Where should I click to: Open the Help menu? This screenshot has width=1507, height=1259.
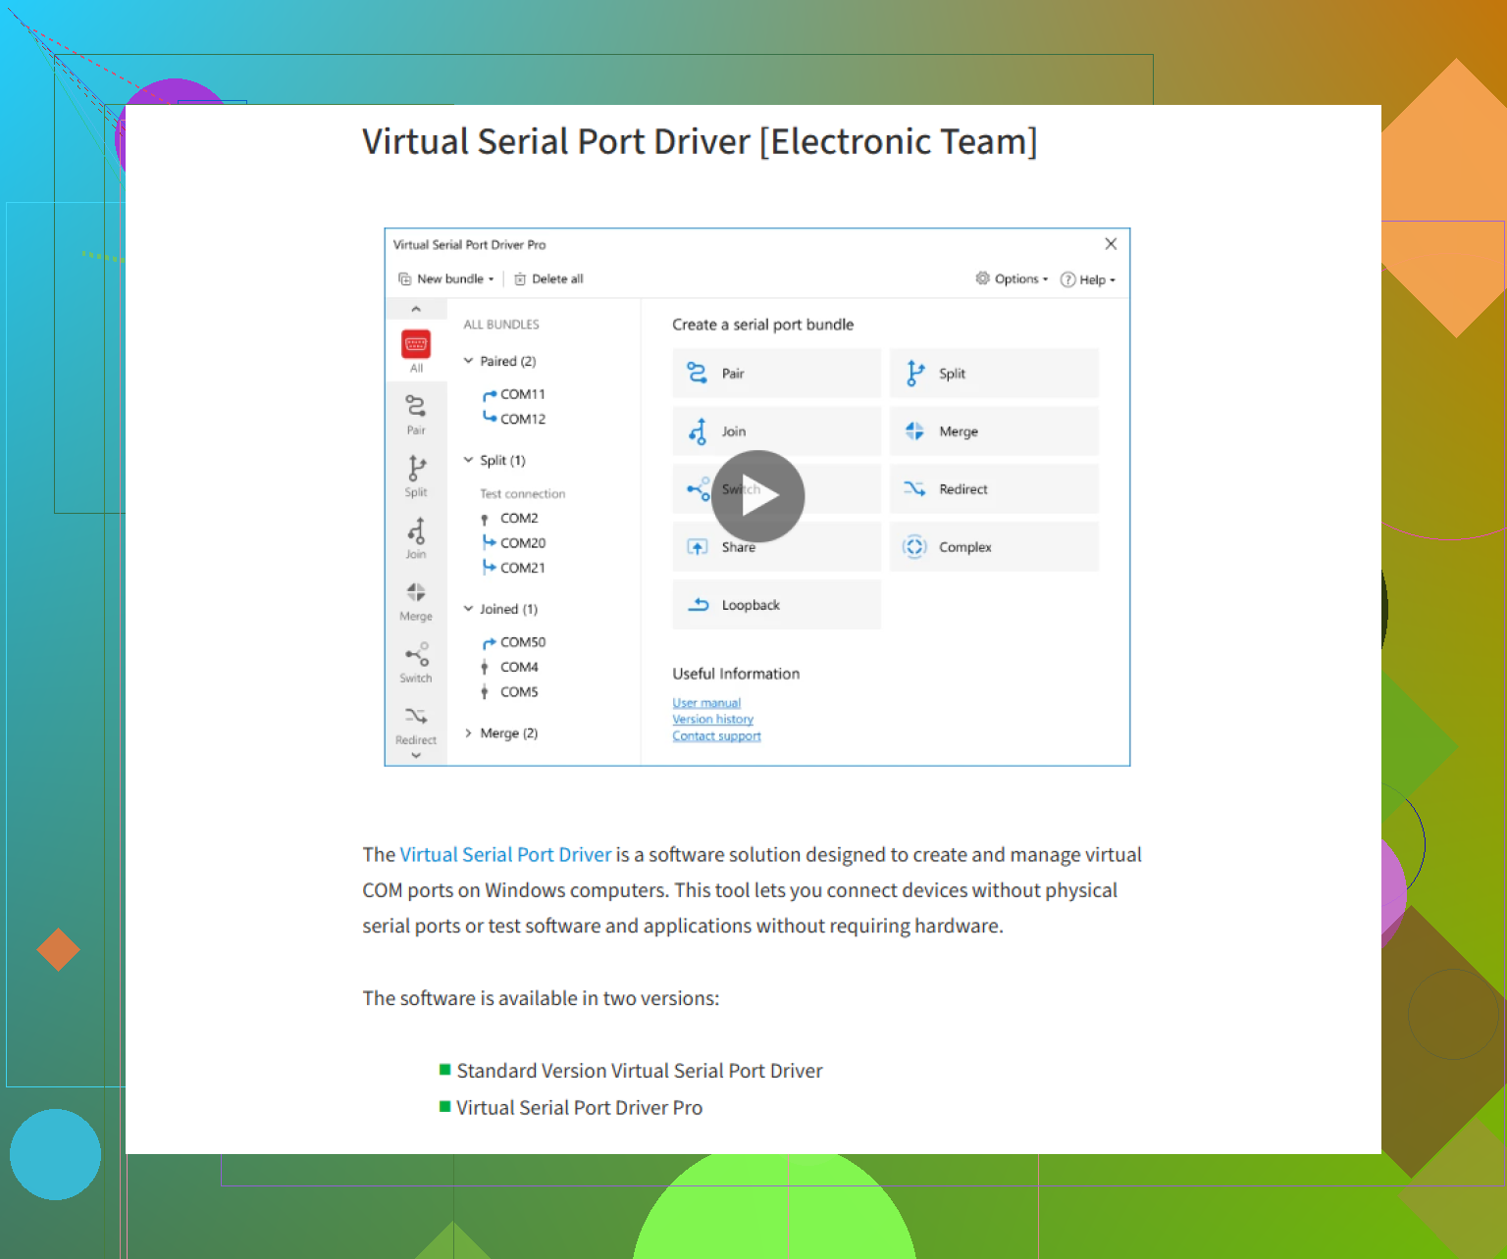1088,279
